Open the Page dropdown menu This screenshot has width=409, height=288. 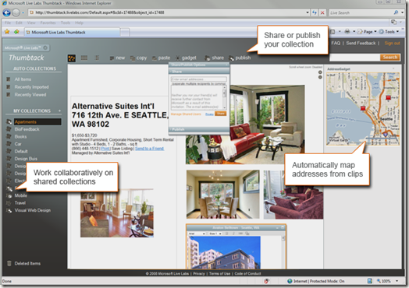(367, 32)
